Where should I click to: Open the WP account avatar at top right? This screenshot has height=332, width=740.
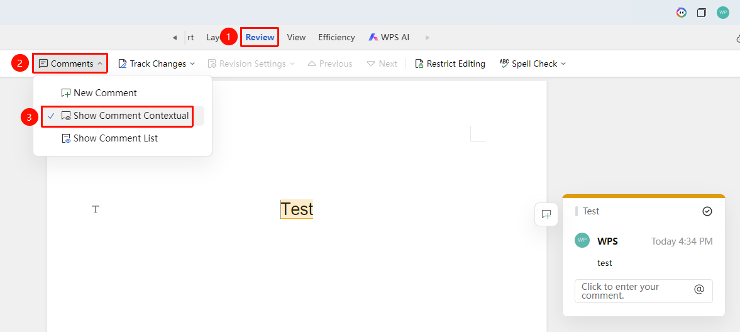pyautogui.click(x=722, y=13)
